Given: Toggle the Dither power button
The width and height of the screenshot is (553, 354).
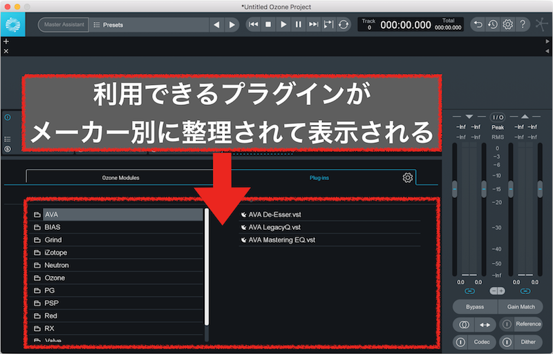Looking at the screenshot, I should [x=507, y=342].
